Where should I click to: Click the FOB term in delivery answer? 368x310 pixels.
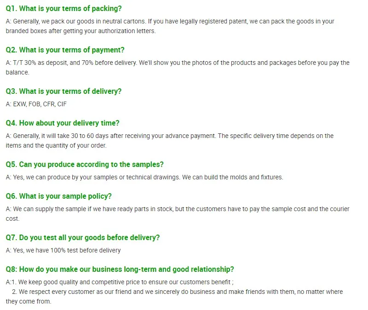coord(34,104)
